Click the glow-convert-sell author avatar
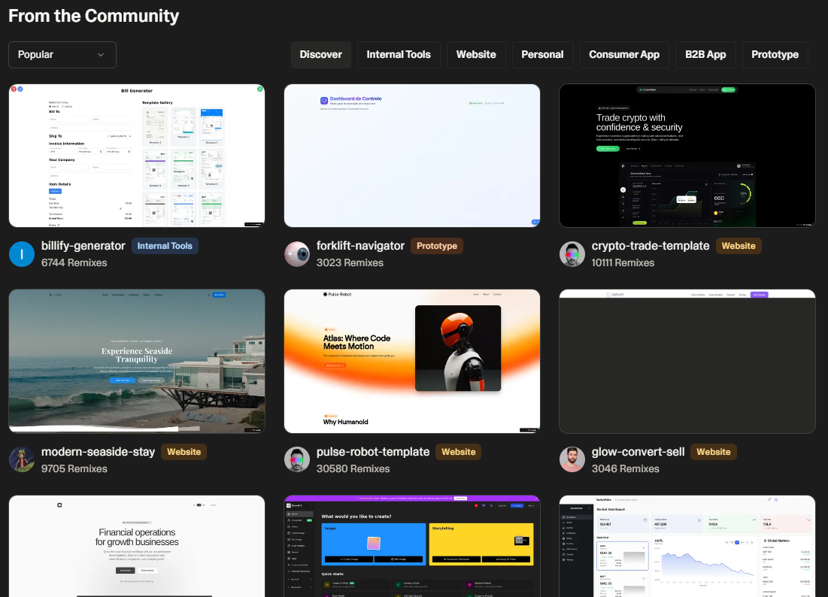This screenshot has width=828, height=597. pos(572,459)
